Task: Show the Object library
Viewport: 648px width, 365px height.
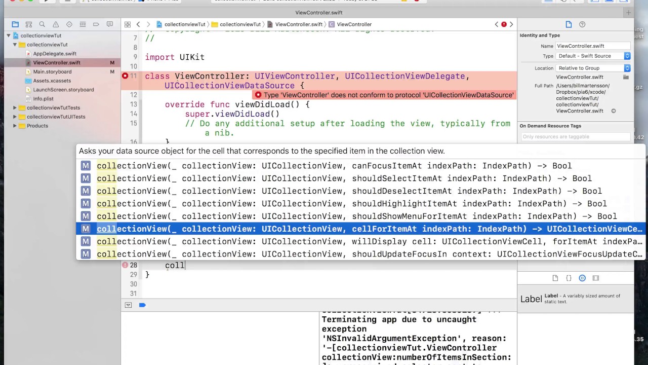Action: pos(582,278)
